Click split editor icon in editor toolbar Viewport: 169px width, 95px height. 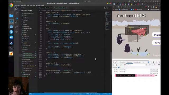pos(107,8)
